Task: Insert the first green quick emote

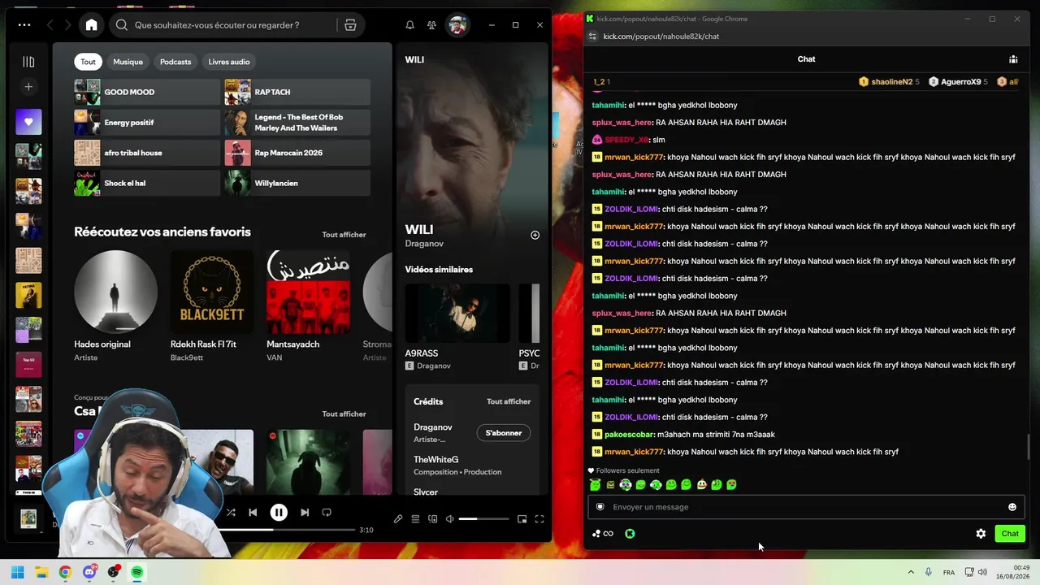Action: pyautogui.click(x=595, y=485)
